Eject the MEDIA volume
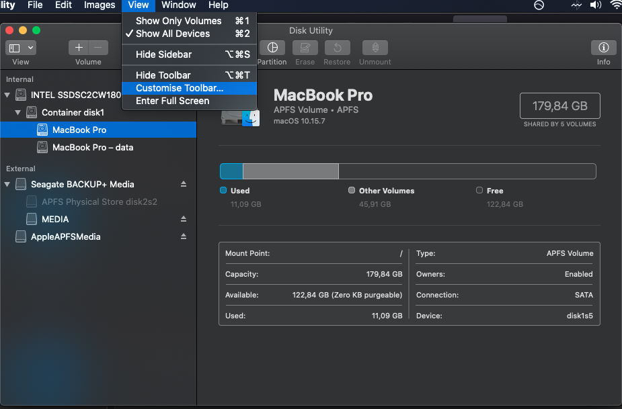Screen dimensions: 622x409 tap(184, 219)
